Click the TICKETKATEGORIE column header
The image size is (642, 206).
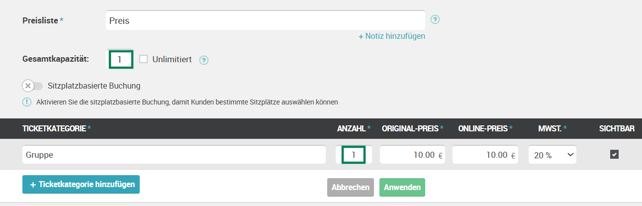click(x=57, y=129)
